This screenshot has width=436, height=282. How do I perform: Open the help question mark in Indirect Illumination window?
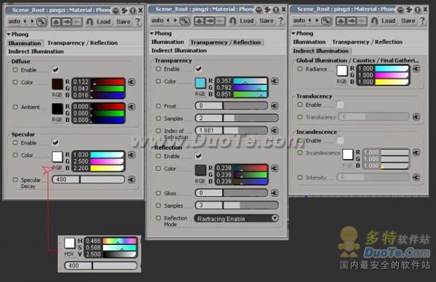[422, 20]
